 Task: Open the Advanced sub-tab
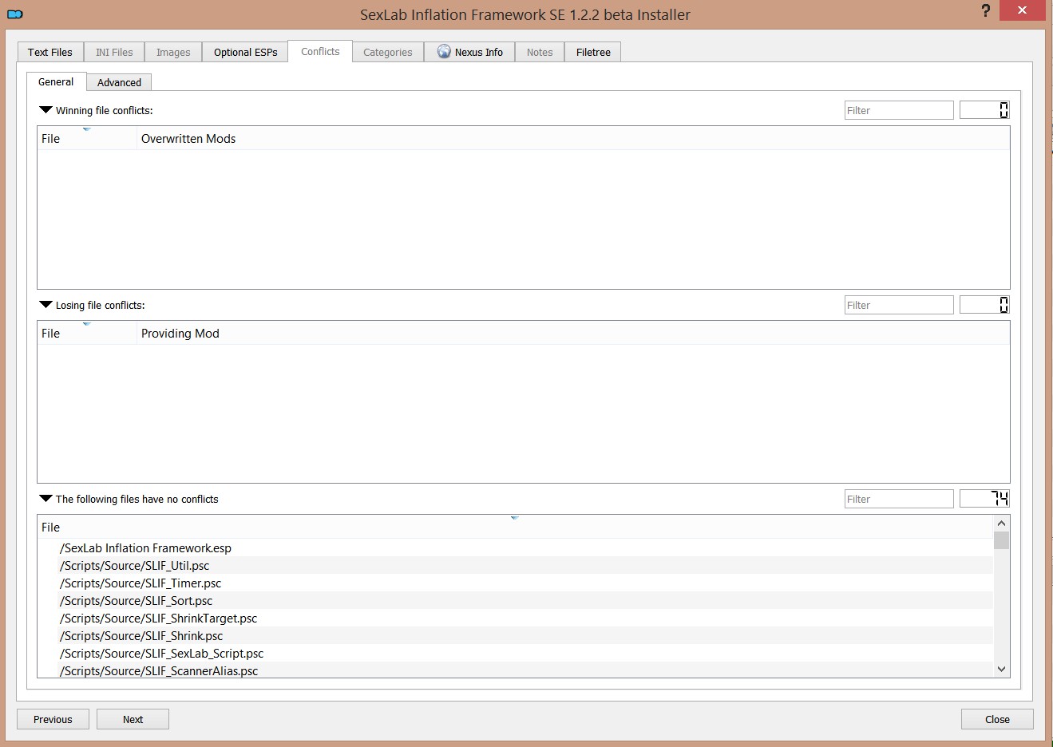pos(118,81)
